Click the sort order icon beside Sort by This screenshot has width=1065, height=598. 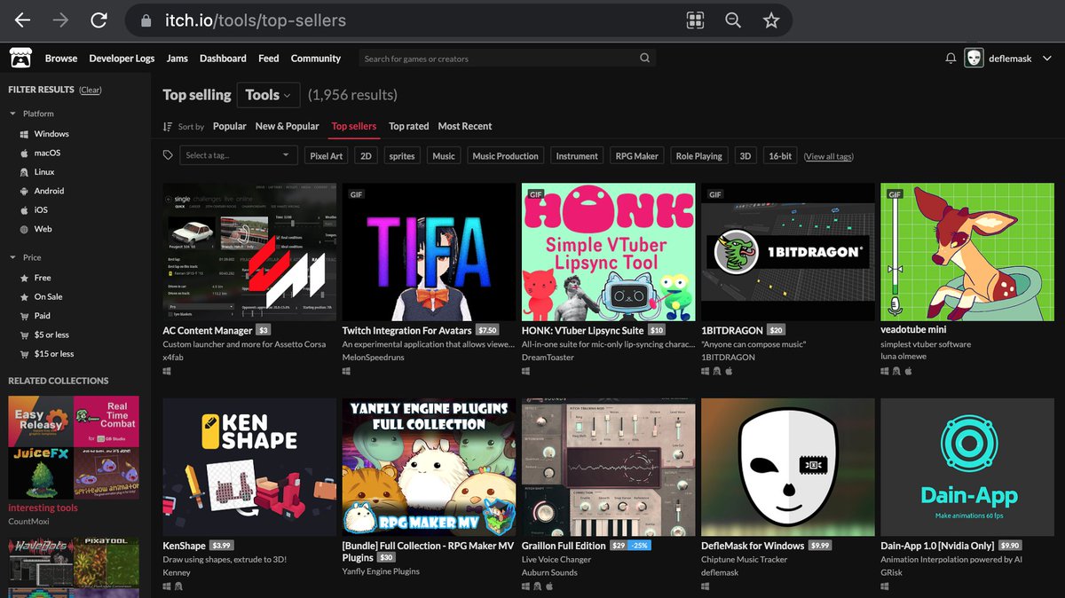167,126
